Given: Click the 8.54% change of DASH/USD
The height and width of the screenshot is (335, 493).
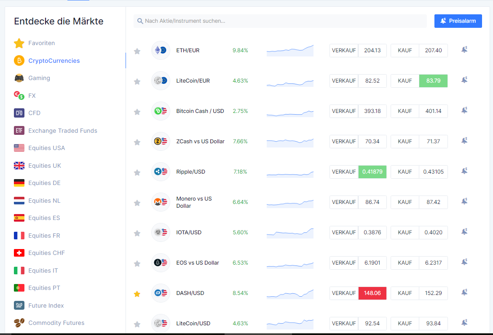Looking at the screenshot, I should [x=240, y=293].
